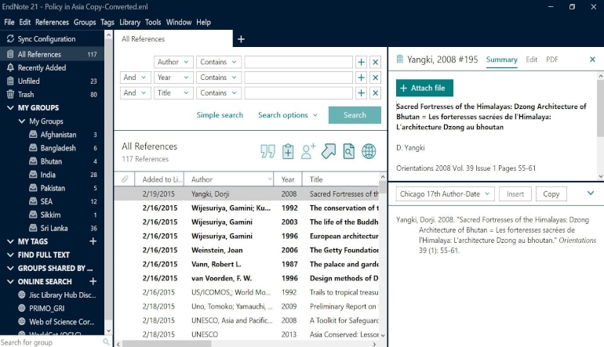Click the Find Full Text icon
This screenshot has height=347, width=604.
348,151
